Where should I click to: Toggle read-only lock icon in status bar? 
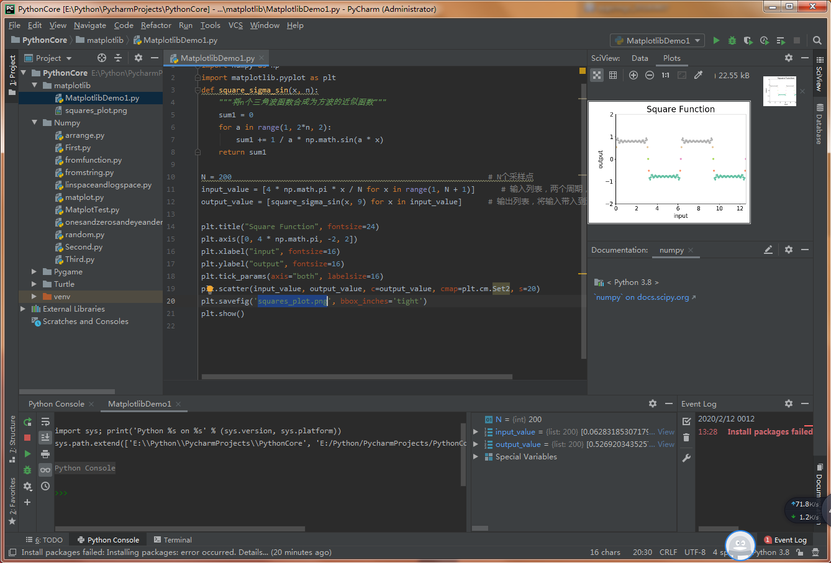pos(800,552)
